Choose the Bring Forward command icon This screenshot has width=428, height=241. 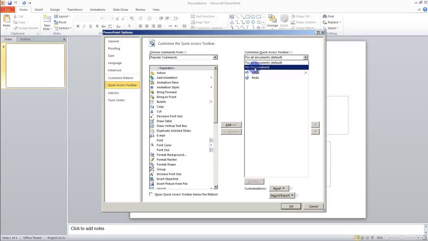pos(152,92)
